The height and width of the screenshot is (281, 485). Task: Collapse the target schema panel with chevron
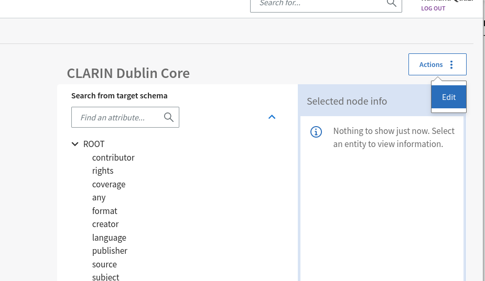pos(272,117)
